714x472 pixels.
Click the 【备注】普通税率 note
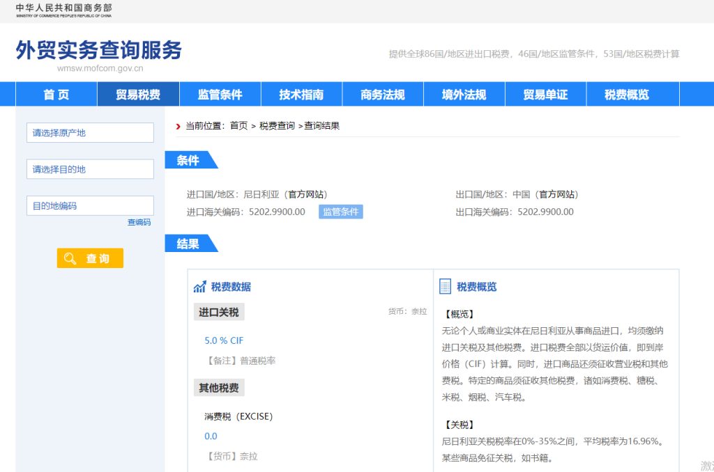[x=241, y=361]
